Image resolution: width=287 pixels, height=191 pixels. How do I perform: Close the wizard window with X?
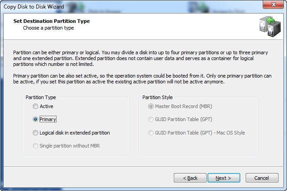point(273,4)
